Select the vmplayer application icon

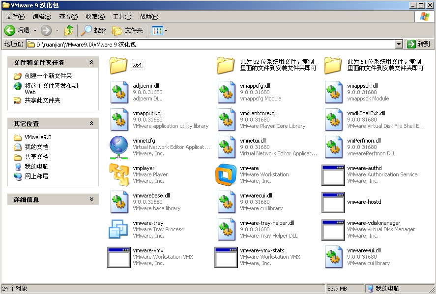click(x=119, y=174)
